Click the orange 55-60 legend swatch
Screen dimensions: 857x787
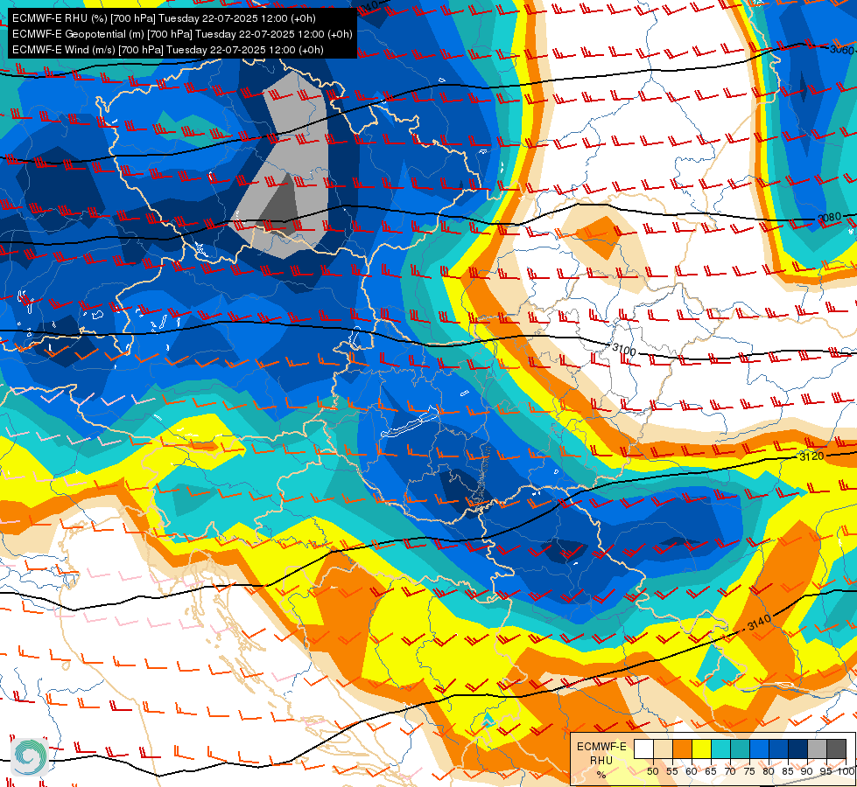click(x=682, y=749)
